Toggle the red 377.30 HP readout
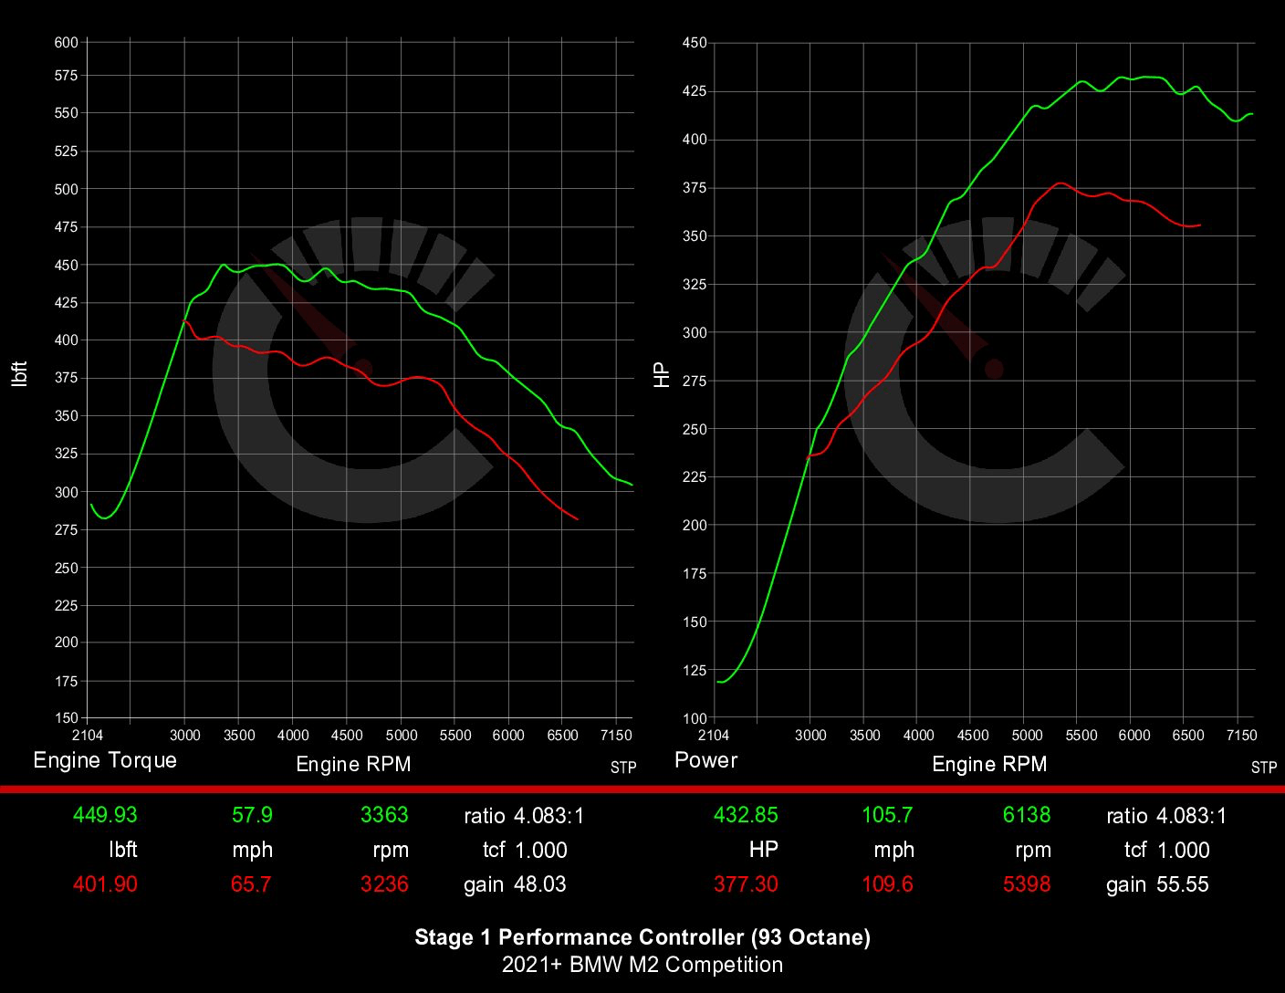The image size is (1285, 993). click(746, 884)
